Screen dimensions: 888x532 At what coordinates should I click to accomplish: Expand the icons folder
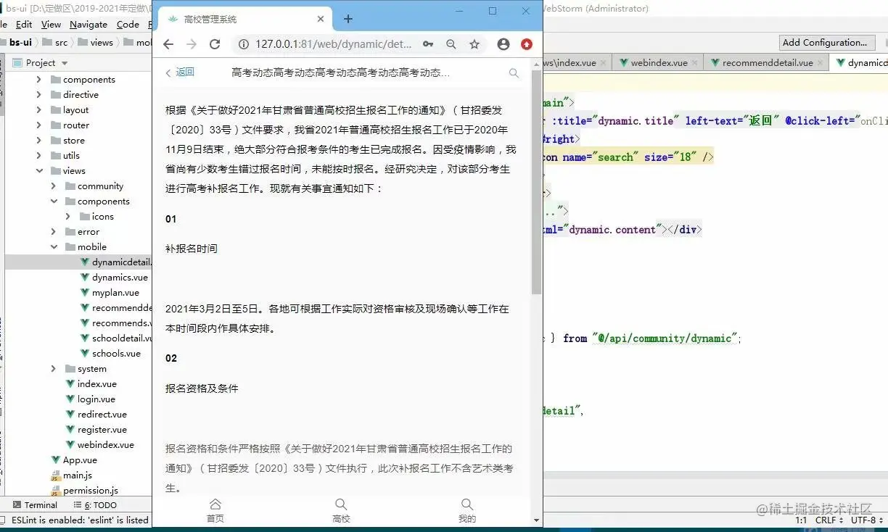point(68,217)
